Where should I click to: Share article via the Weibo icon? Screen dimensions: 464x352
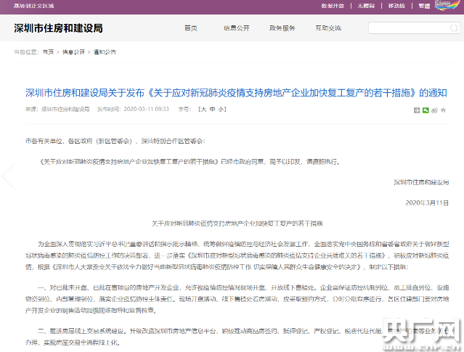[435, 110]
